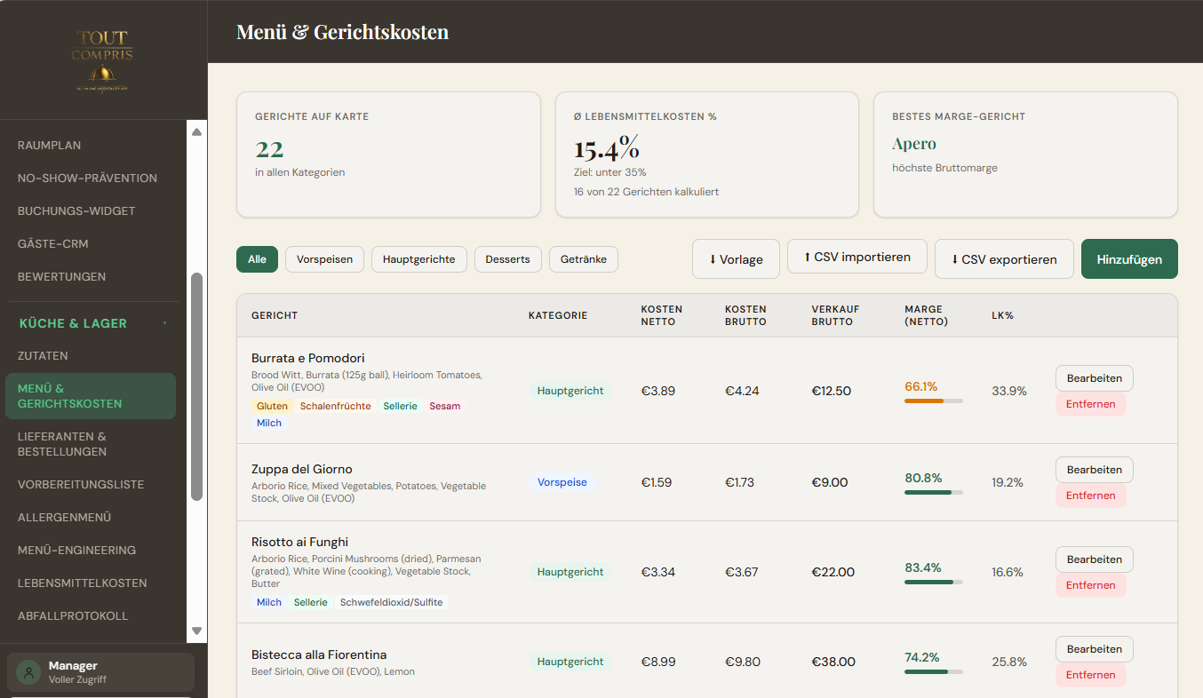
Task: Click the Manager user avatar icon
Action: point(29,672)
